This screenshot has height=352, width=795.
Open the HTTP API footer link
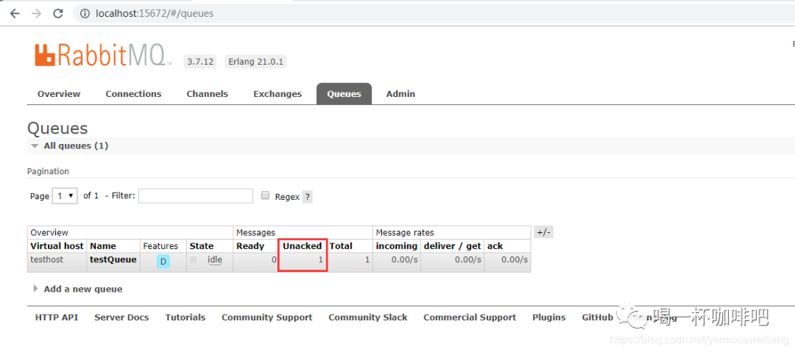[57, 317]
